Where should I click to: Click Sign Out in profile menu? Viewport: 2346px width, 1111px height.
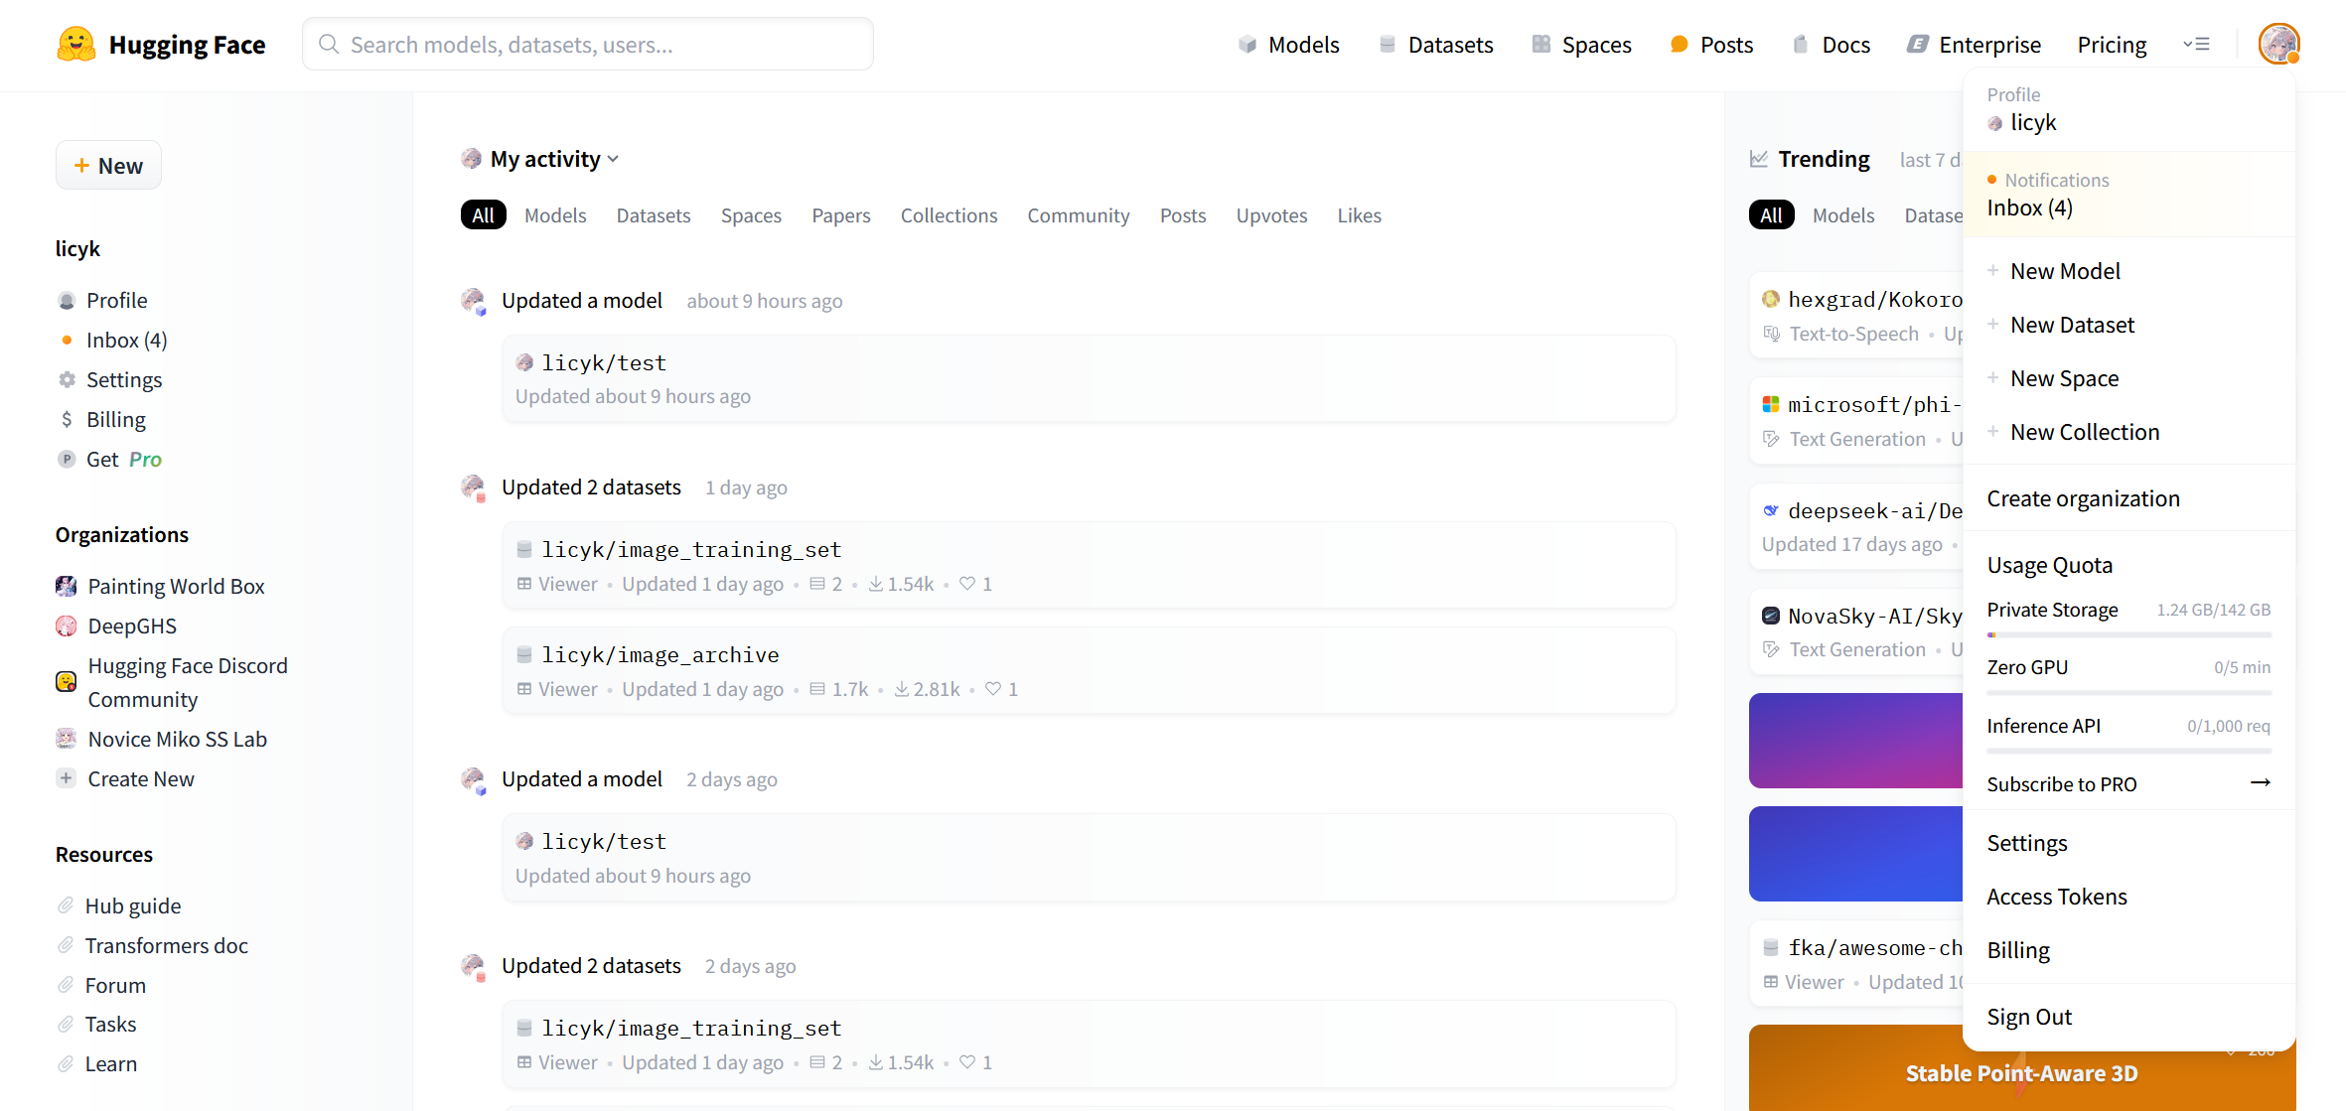(2029, 1017)
